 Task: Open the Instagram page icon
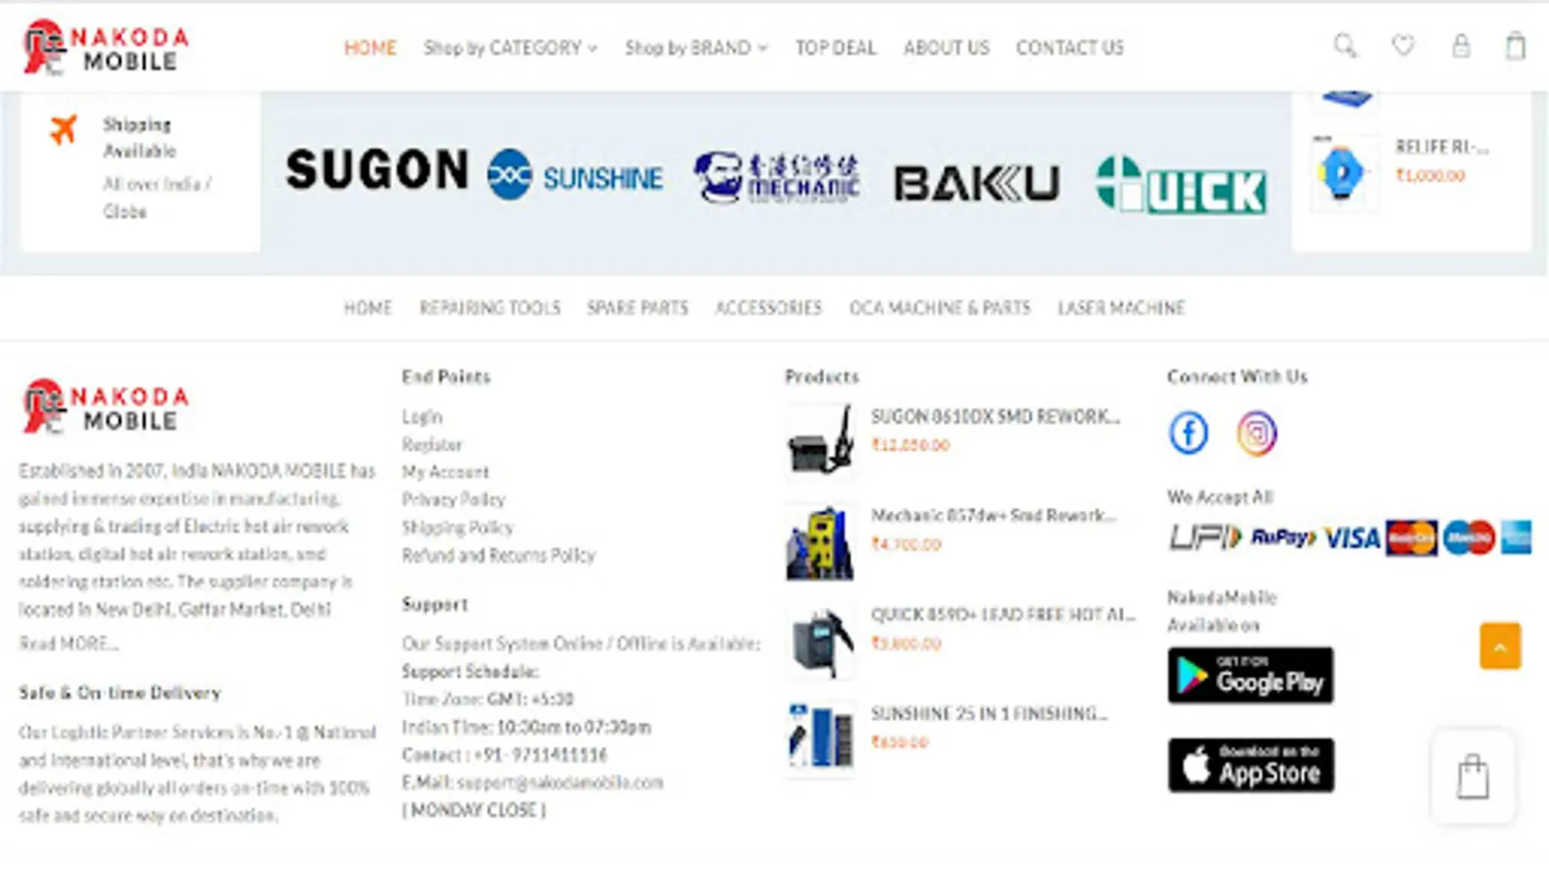click(1257, 433)
